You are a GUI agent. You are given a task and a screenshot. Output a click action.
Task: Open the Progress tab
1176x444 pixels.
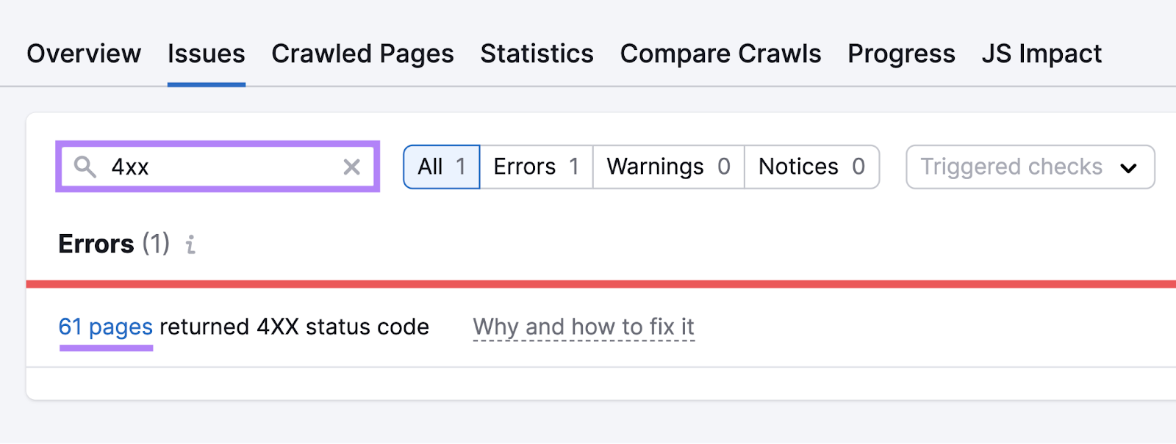[x=901, y=54]
